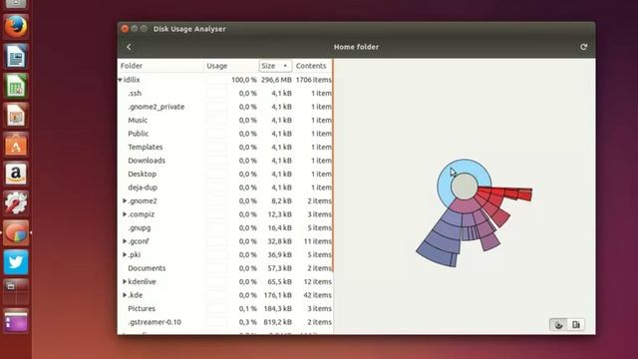The height and width of the screenshot is (359, 638).
Task: Open Twitter app from the launcher
Action: [16, 262]
